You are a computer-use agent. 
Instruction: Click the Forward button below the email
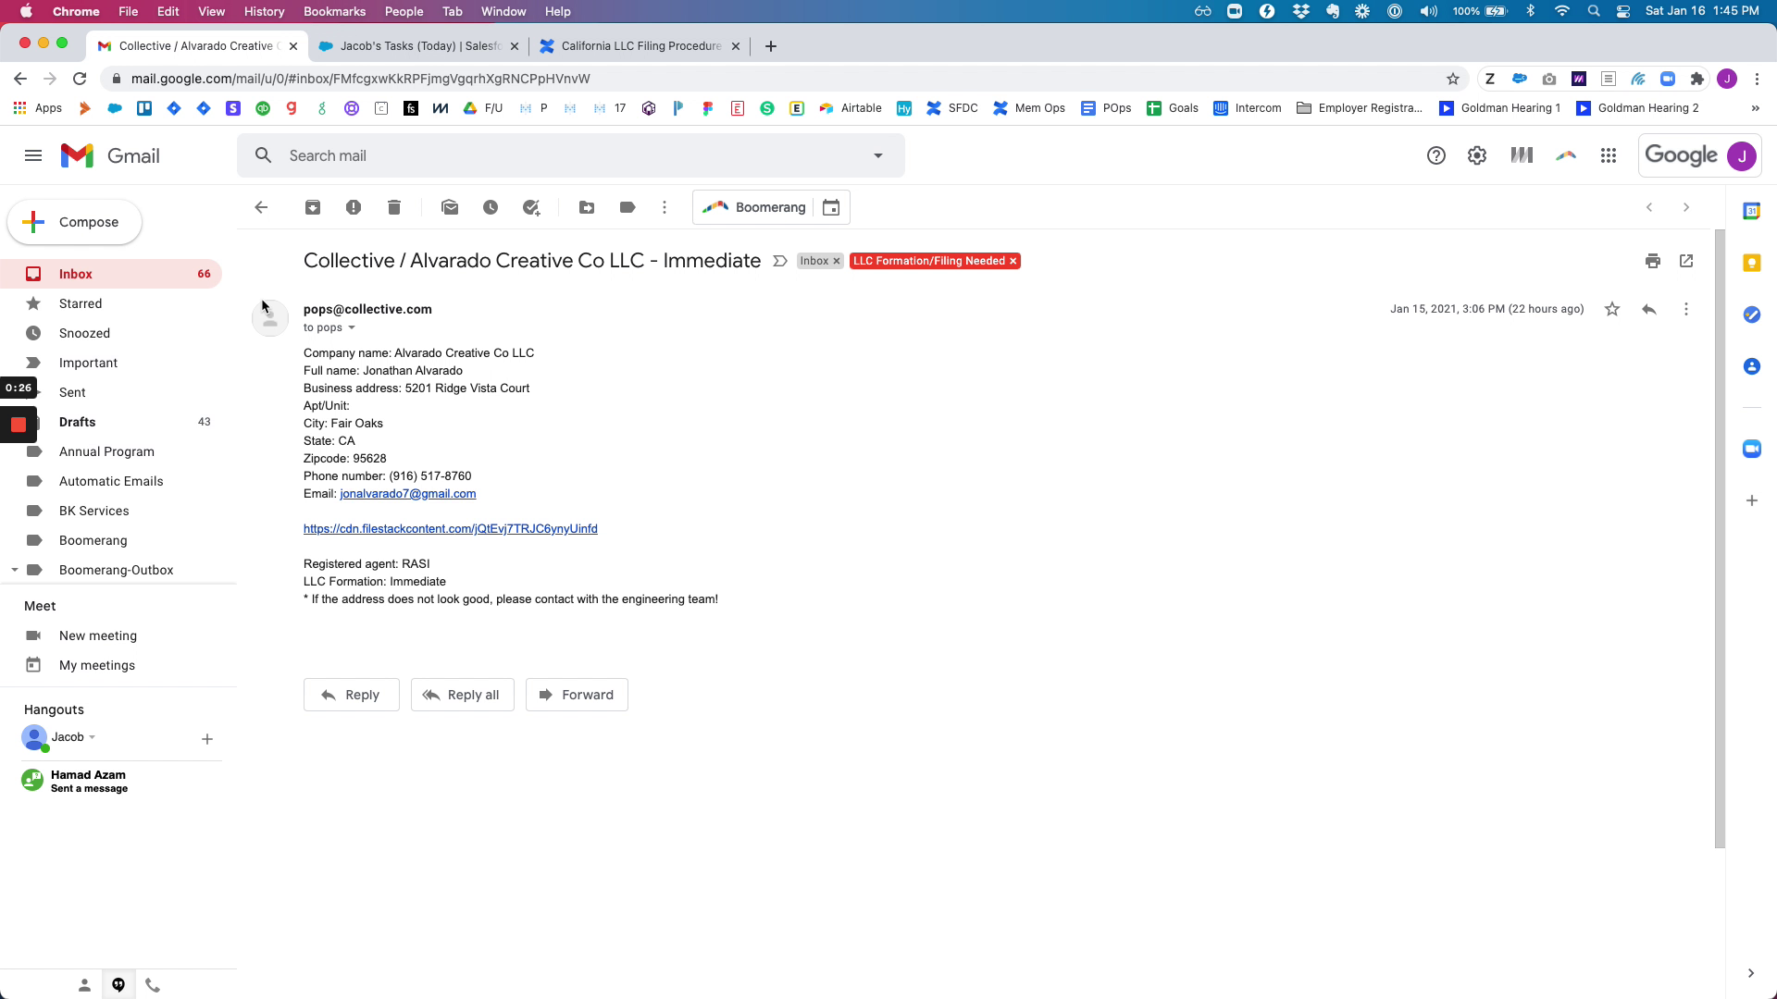tap(577, 695)
